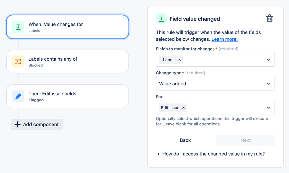Click the orange shuffle condition icon
The image size is (289, 173).
pos(18,62)
